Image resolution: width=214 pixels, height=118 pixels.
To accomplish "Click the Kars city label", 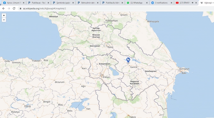I will (84, 68).
